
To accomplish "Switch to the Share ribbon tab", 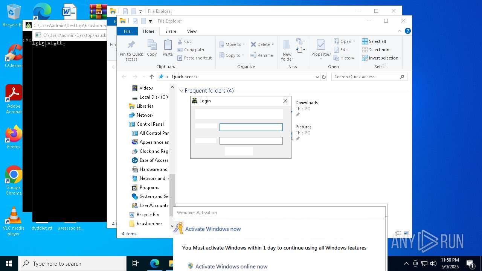I will [x=171, y=31].
